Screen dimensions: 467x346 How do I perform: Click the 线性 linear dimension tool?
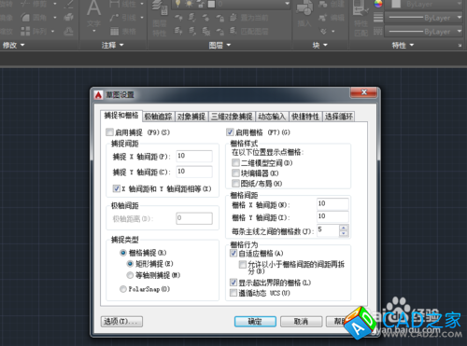122,4
